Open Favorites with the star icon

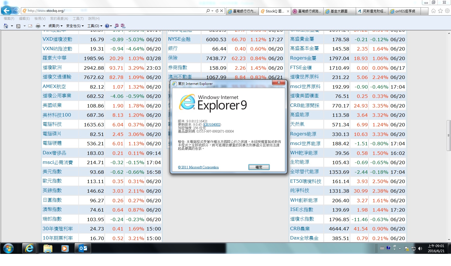coord(441,11)
